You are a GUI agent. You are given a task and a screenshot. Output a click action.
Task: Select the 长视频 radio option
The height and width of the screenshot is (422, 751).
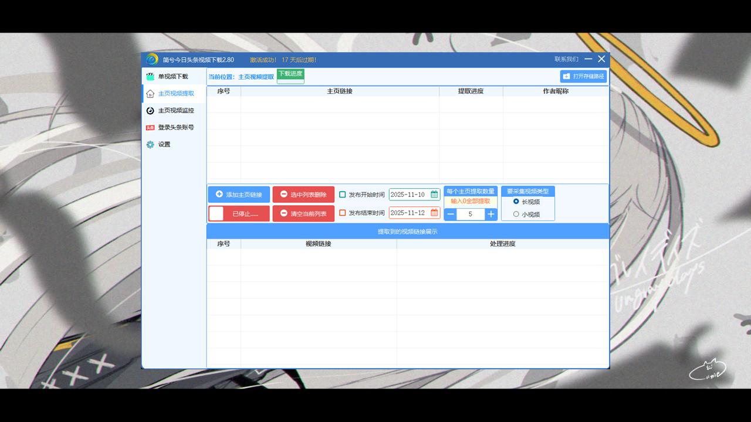[516, 202]
